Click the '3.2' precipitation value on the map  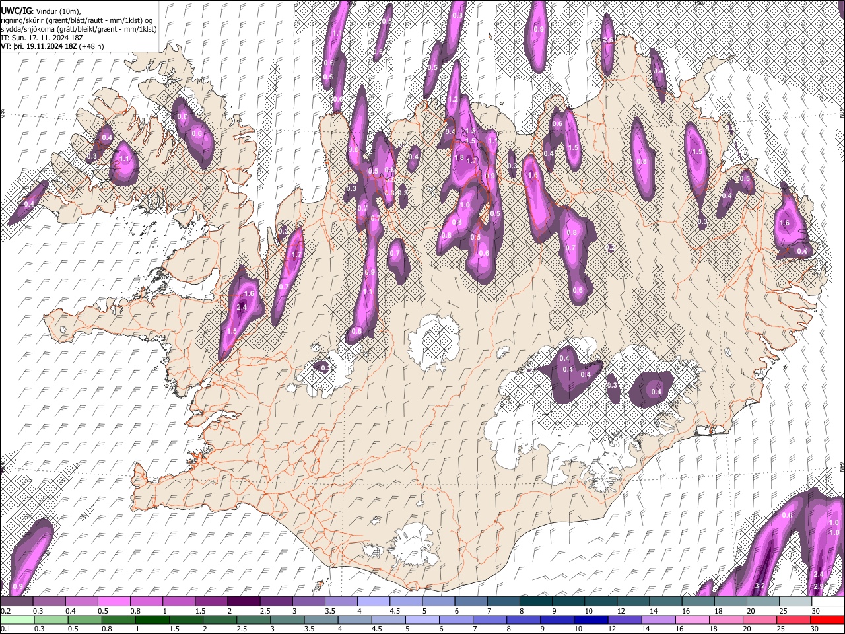[x=759, y=586]
